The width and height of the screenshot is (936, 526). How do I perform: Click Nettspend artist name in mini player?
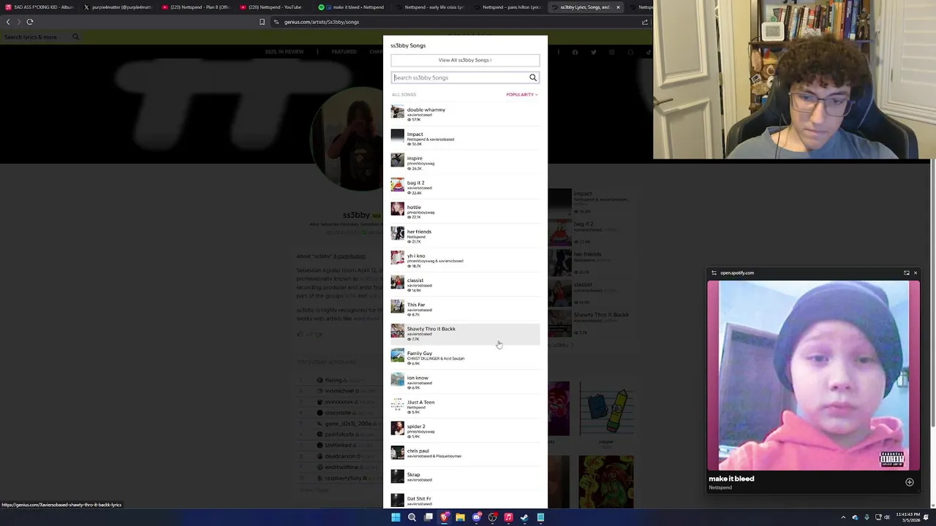(x=720, y=487)
